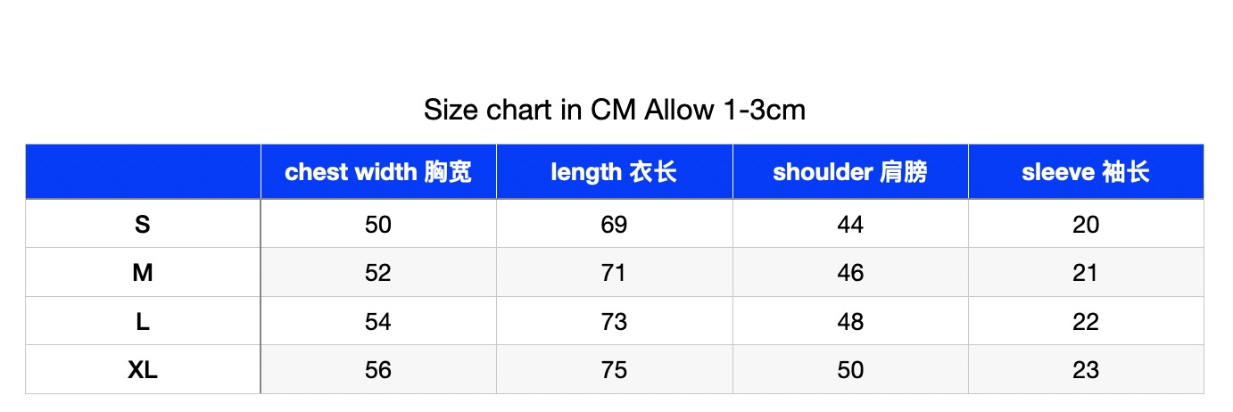
Task: Click the S size row label
Action: tap(143, 224)
